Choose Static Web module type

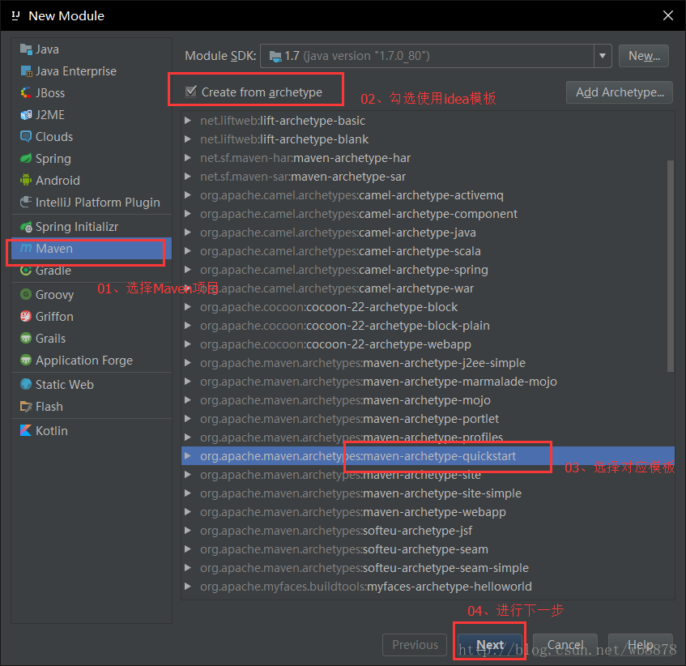(x=92, y=384)
